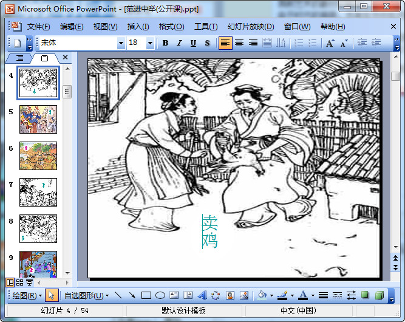The image size is (405, 322).
Task: Switch to the Outline tab
Action: 19,58
